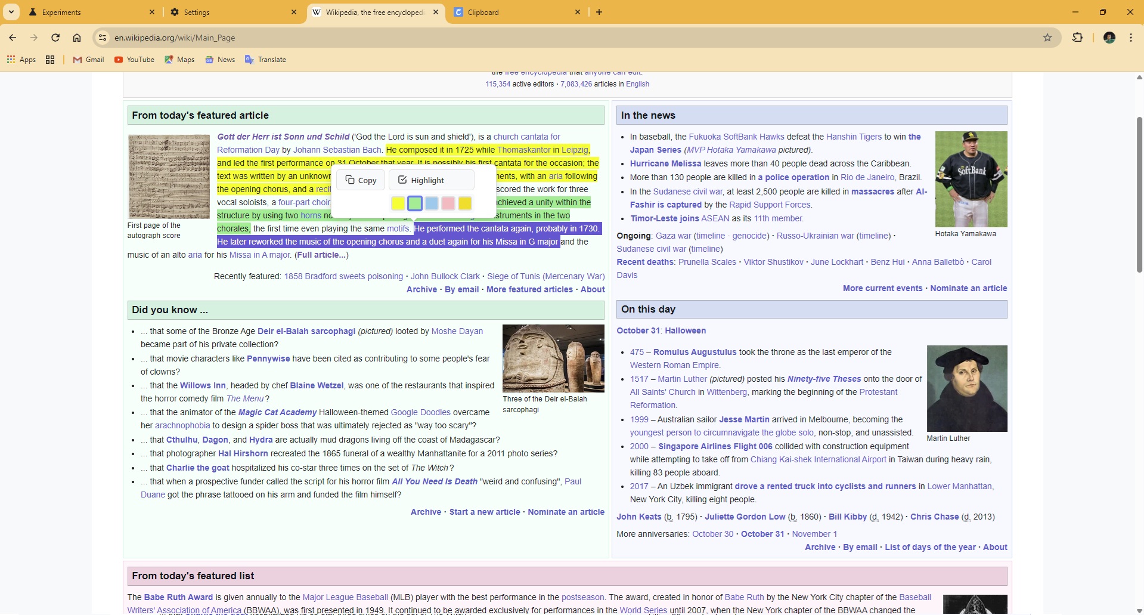Select the Wikipedia tab
The image size is (1144, 615).
pyautogui.click(x=376, y=12)
